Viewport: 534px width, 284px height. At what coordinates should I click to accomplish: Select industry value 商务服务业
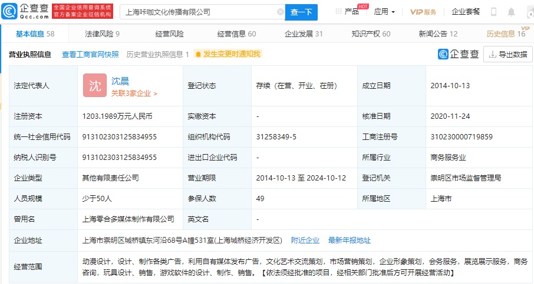448,157
